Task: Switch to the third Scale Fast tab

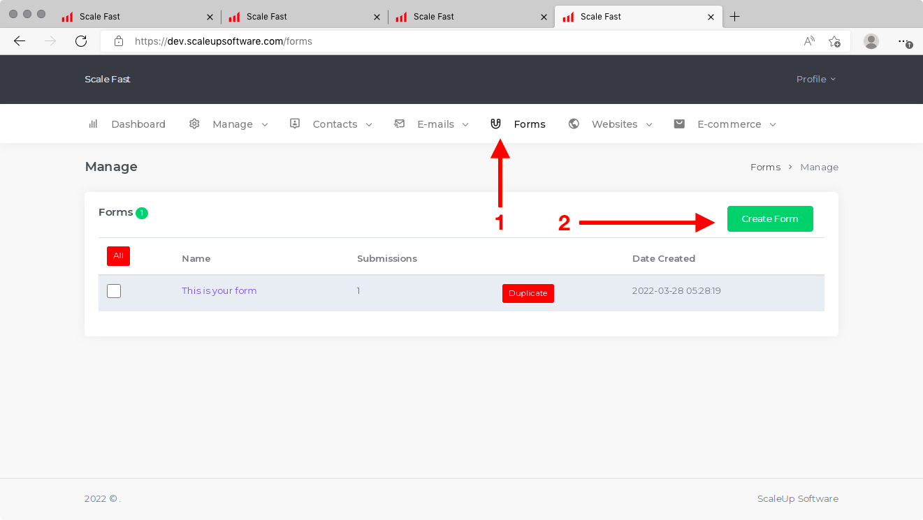Action: [471, 17]
